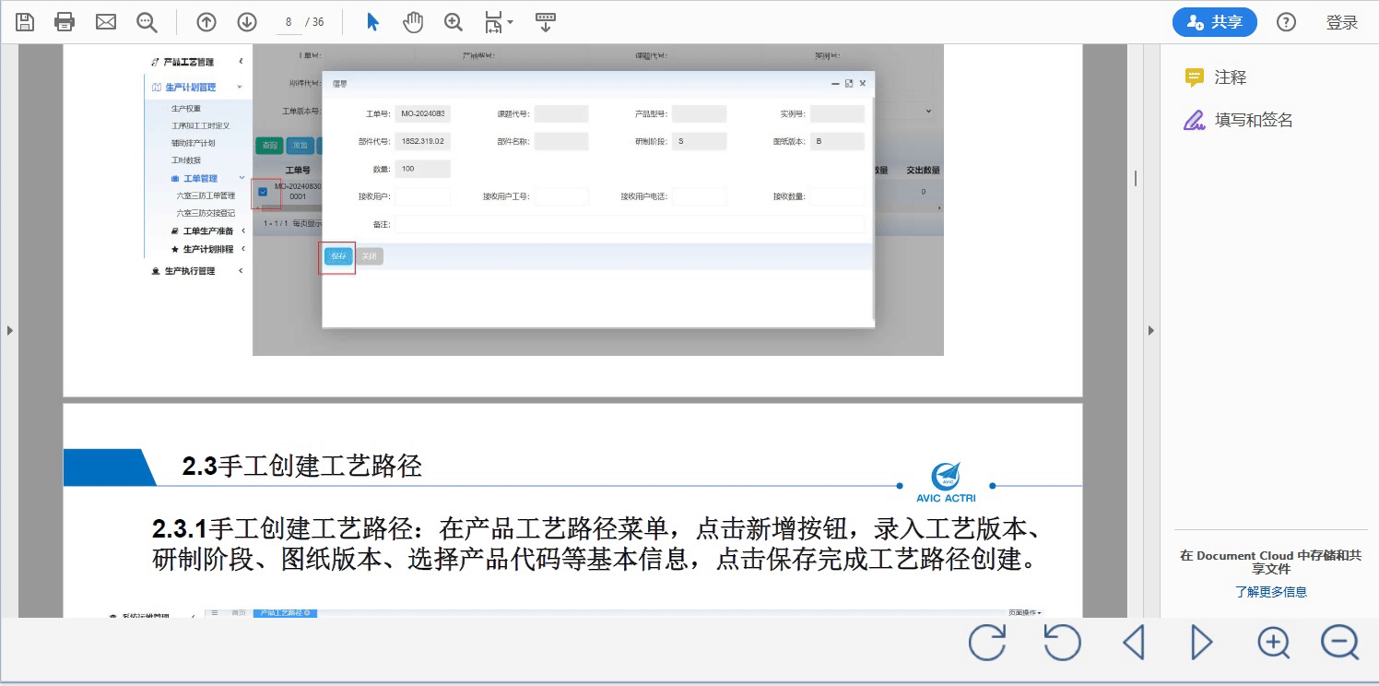Select the marquee zoom tool
This screenshot has height=686, width=1379.
point(453,21)
